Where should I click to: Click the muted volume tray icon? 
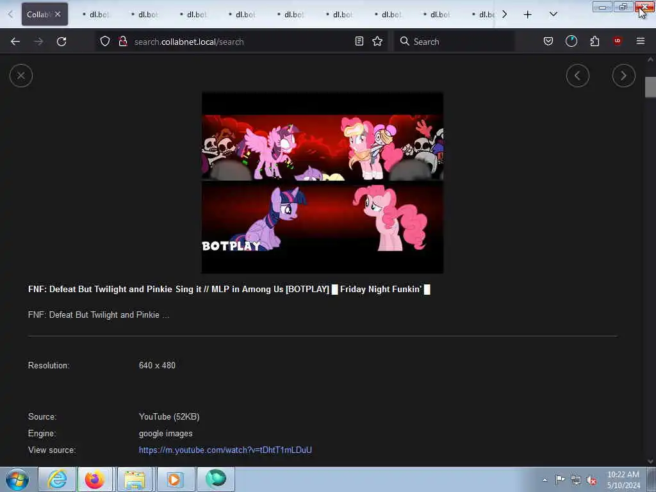pyautogui.click(x=591, y=480)
